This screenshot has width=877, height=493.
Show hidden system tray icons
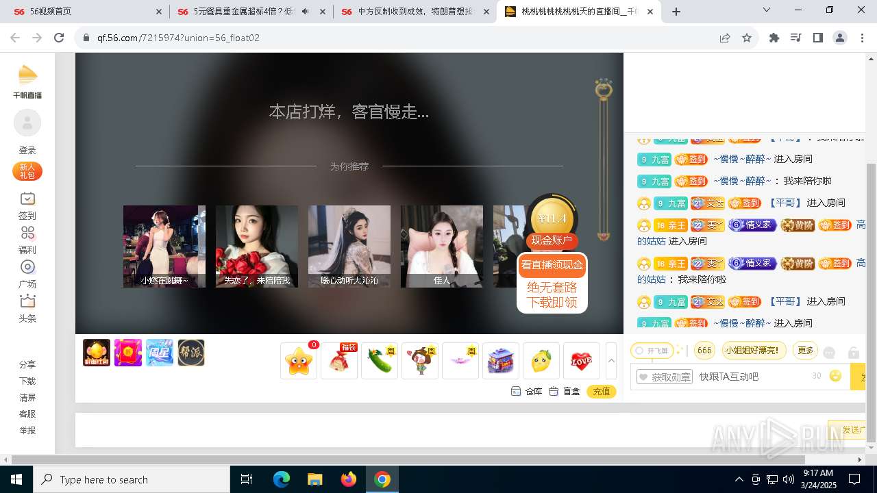coord(739,479)
